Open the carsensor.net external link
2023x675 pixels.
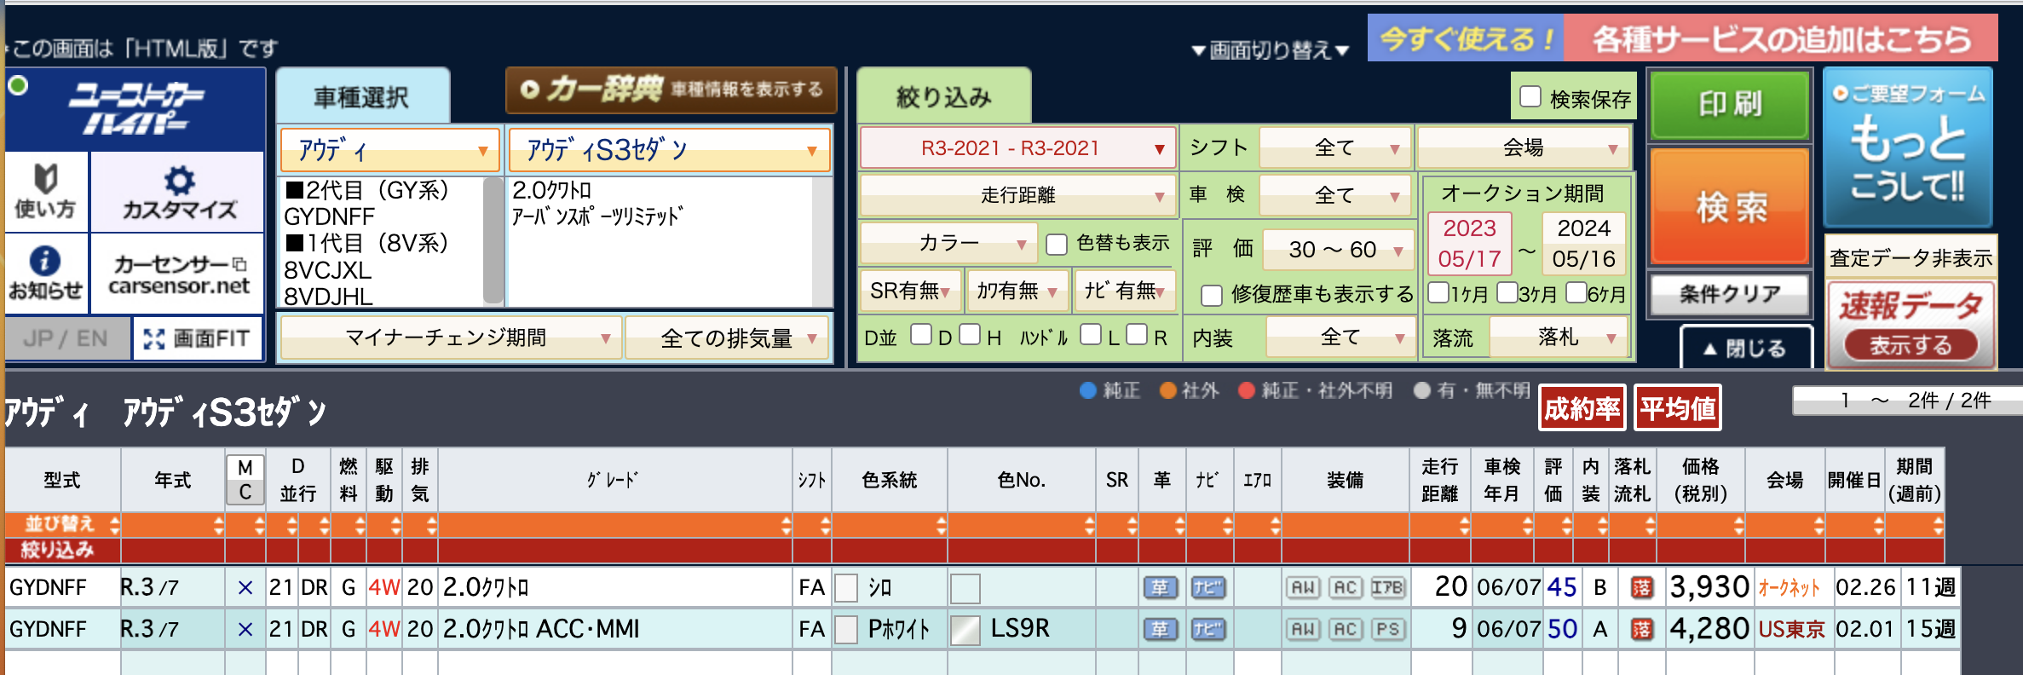click(x=178, y=274)
